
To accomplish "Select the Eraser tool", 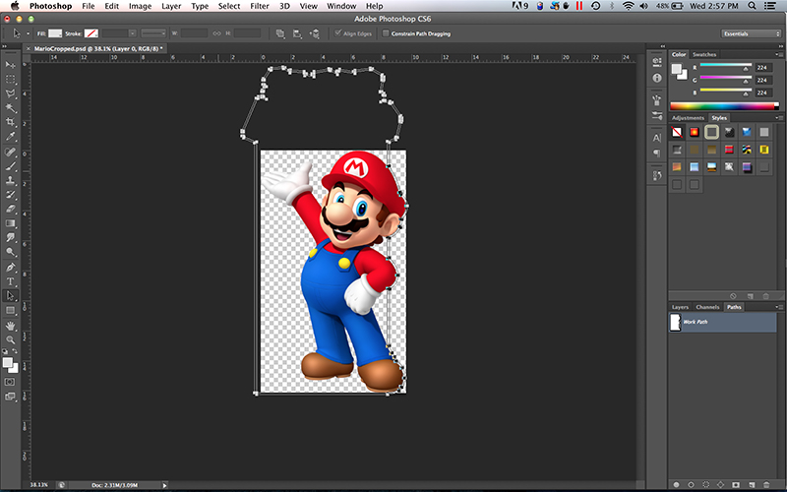I will tap(10, 209).
